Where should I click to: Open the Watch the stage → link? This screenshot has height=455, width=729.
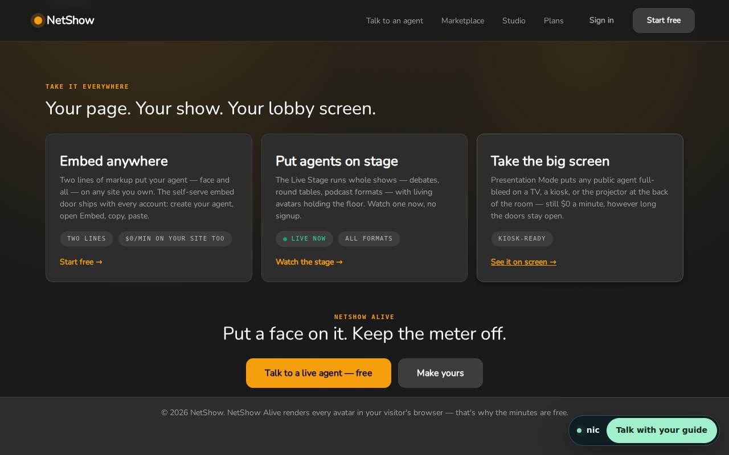309,262
